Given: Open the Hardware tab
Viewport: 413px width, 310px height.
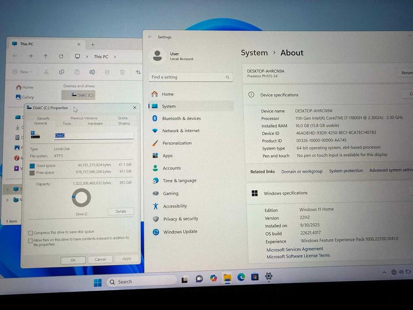Looking at the screenshot, I should point(95,124).
